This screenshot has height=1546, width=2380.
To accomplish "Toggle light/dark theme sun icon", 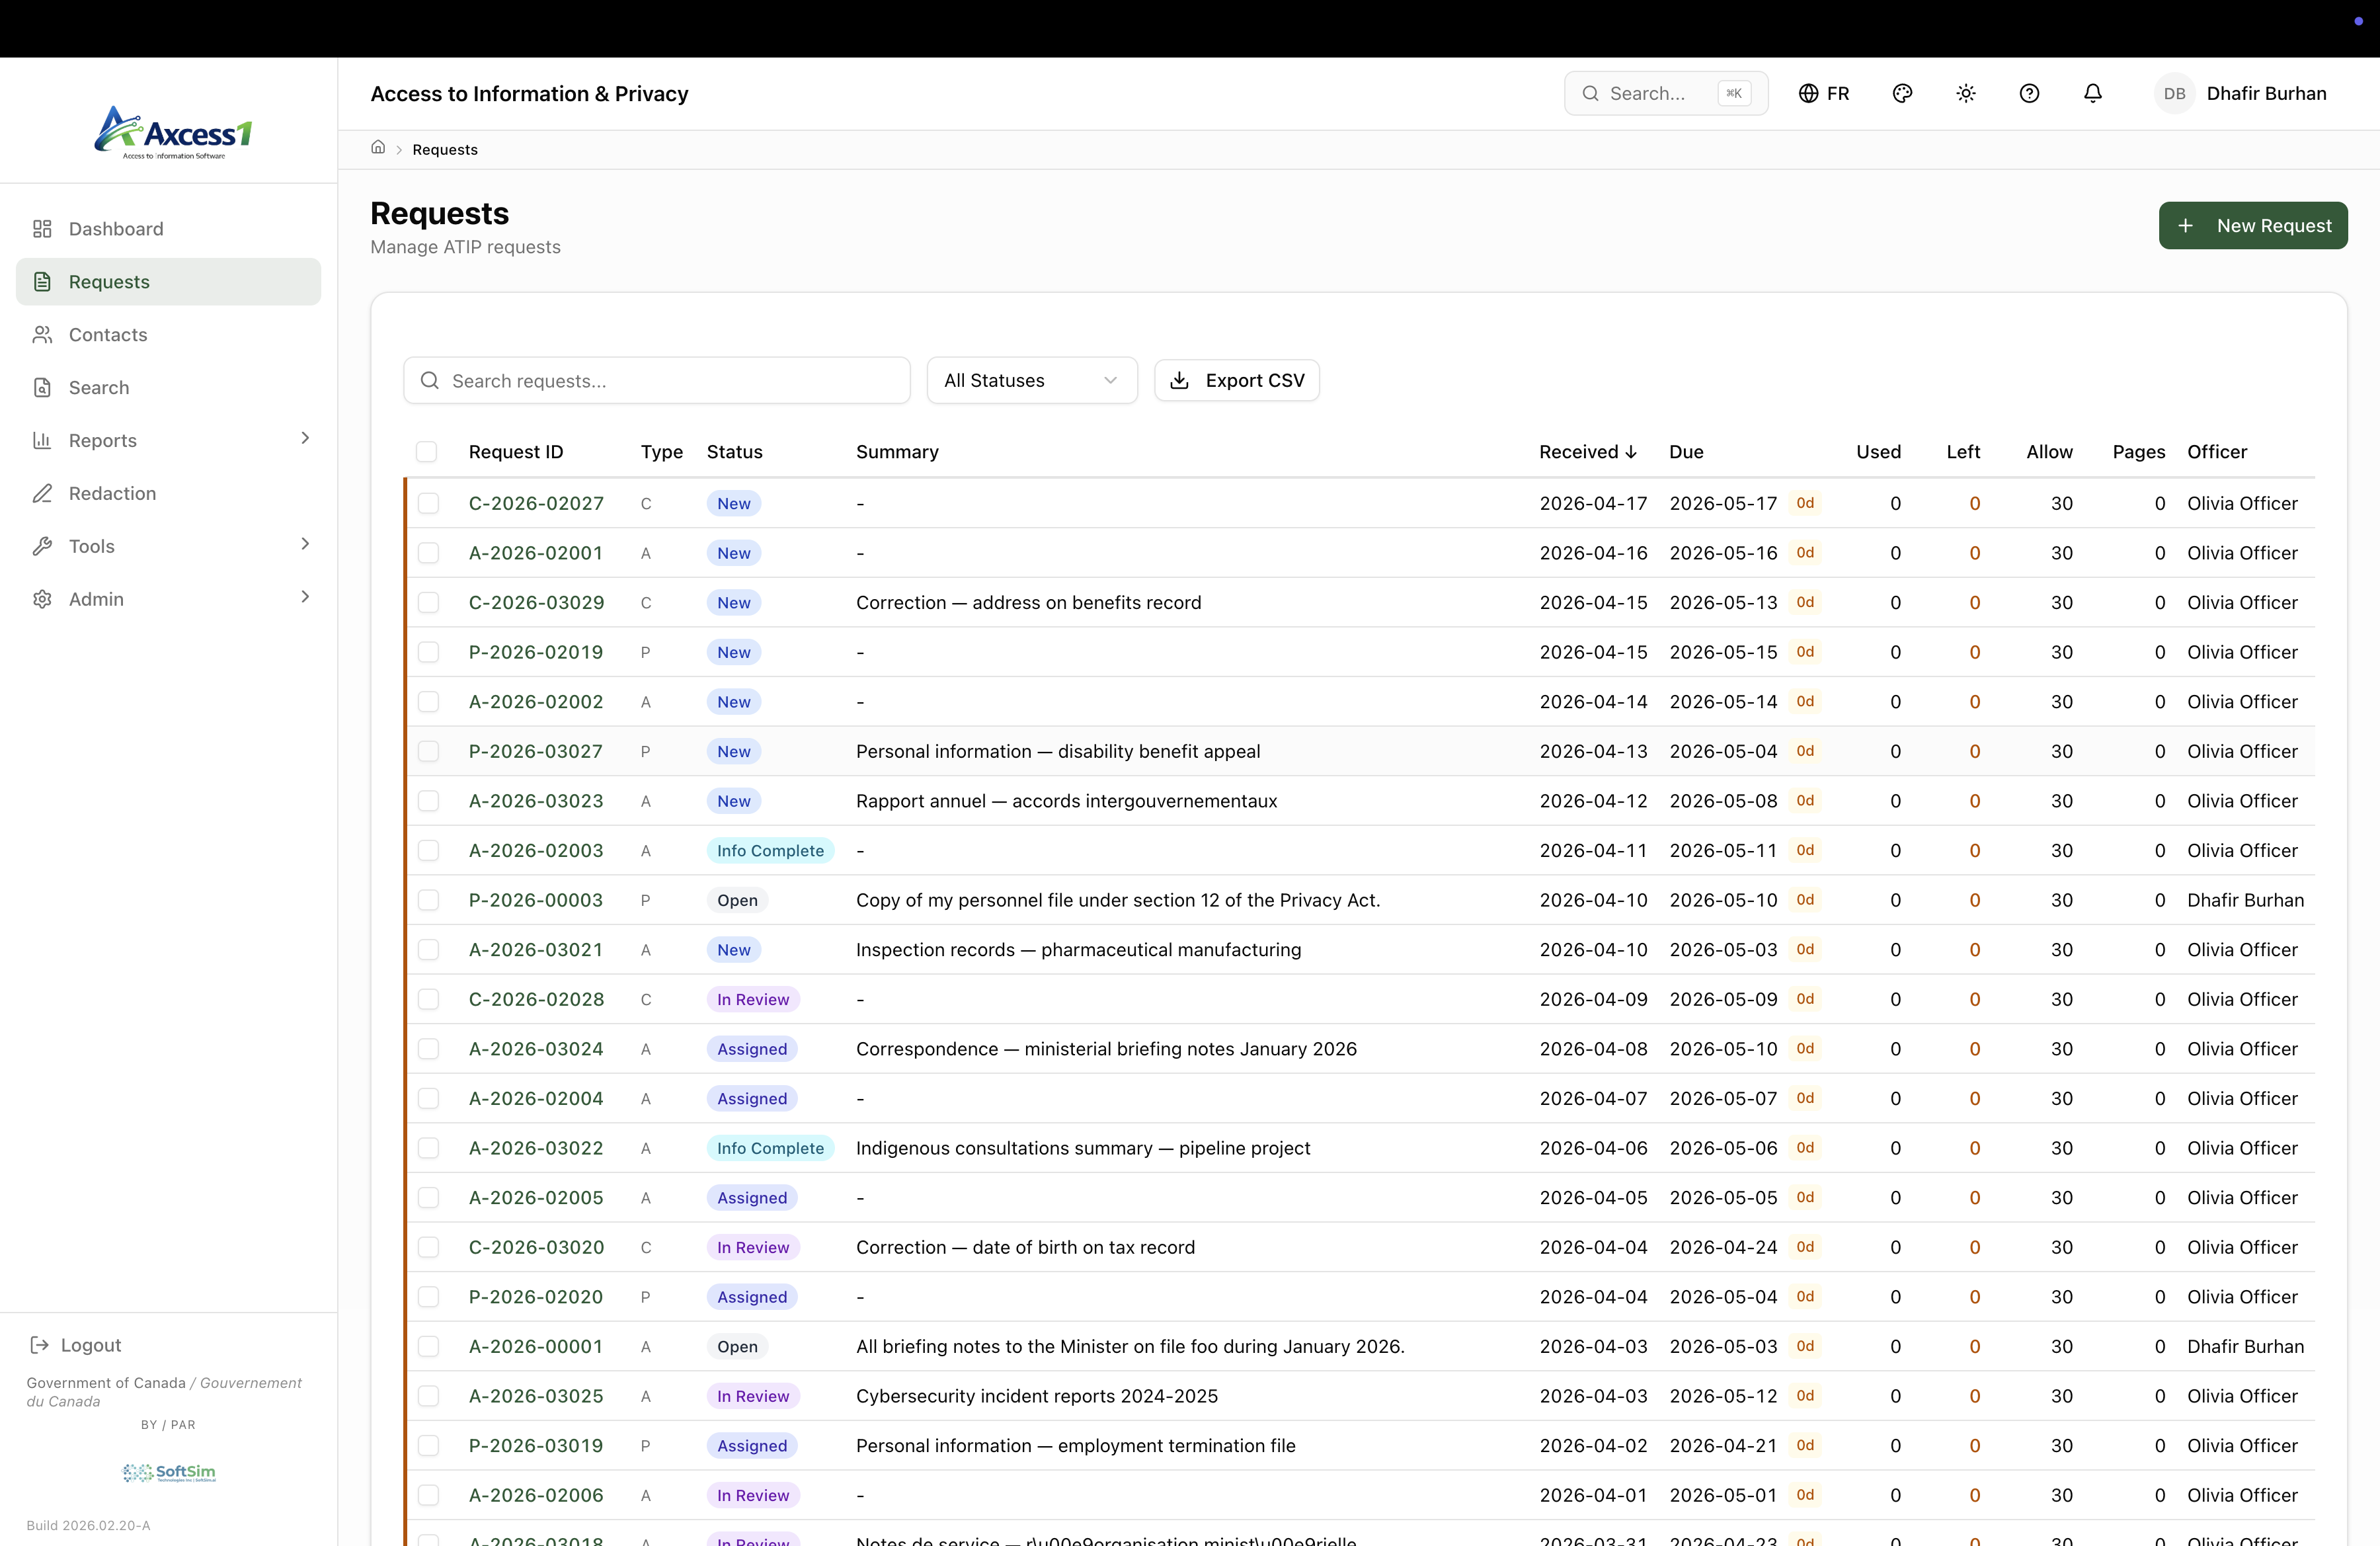I will [x=1965, y=93].
